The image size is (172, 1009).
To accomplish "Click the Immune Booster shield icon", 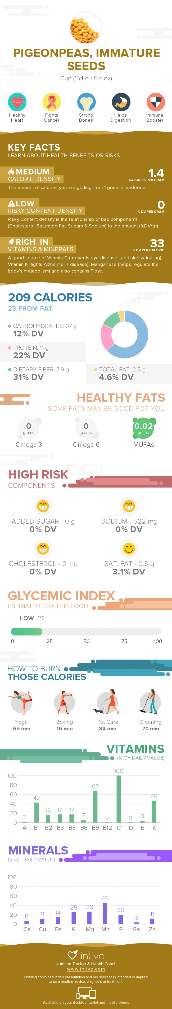I will click(155, 103).
